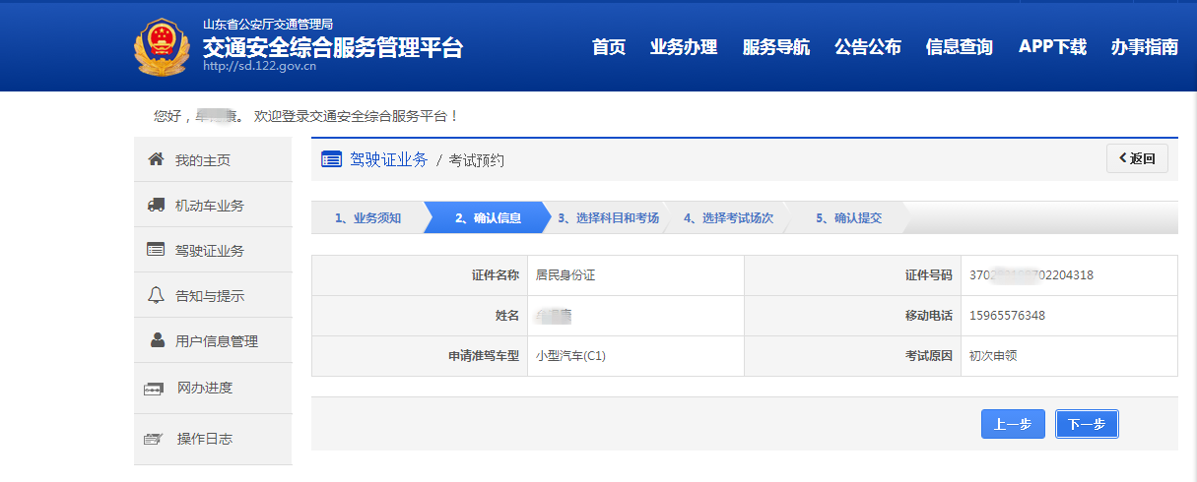Click the police badge emblem logo
This screenshot has width=1197, height=482.
point(163,46)
